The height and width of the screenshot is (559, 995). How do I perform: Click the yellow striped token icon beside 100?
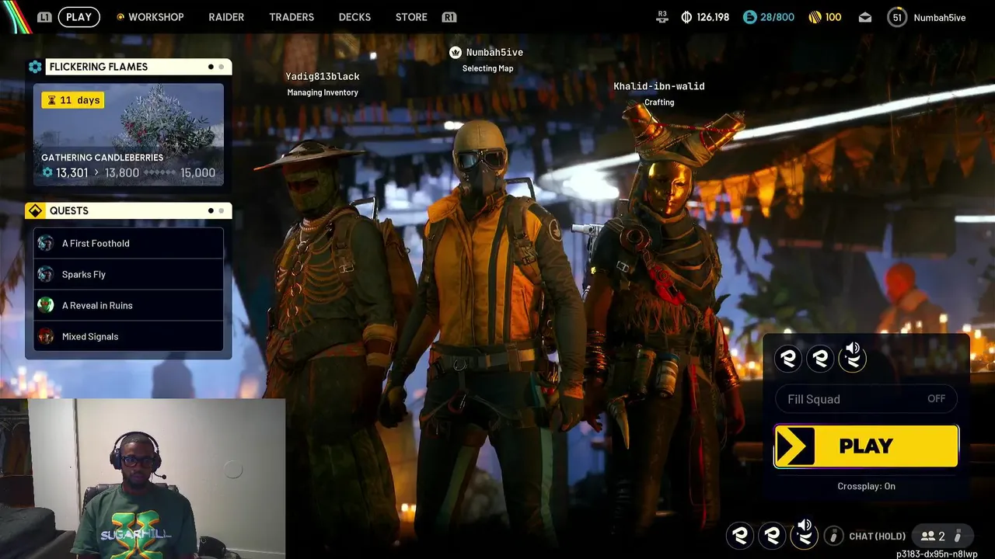click(x=815, y=17)
